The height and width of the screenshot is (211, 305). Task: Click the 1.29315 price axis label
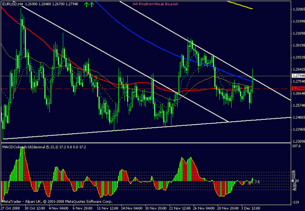click(x=299, y=58)
